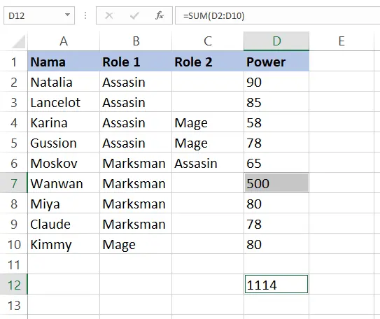The width and height of the screenshot is (380, 319).
Task: Expand the Name Box dropdown arrow
Action: [68, 15]
